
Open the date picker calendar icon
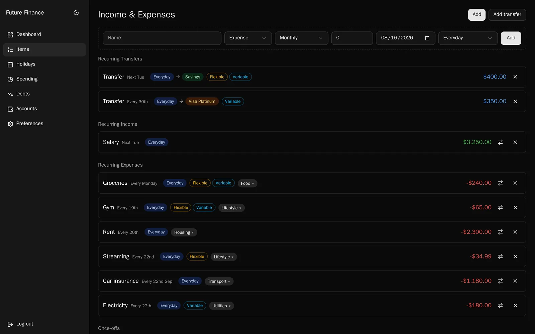[x=427, y=38]
